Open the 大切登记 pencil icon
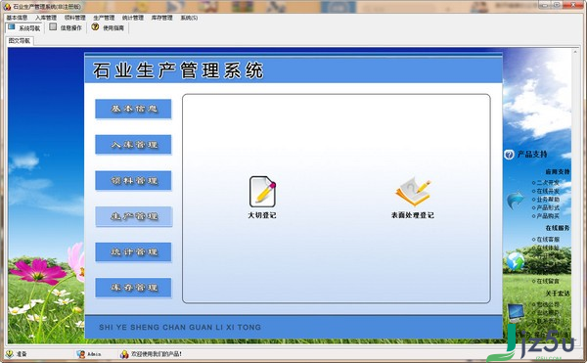Screen dimensions: 587x363 tap(262, 192)
